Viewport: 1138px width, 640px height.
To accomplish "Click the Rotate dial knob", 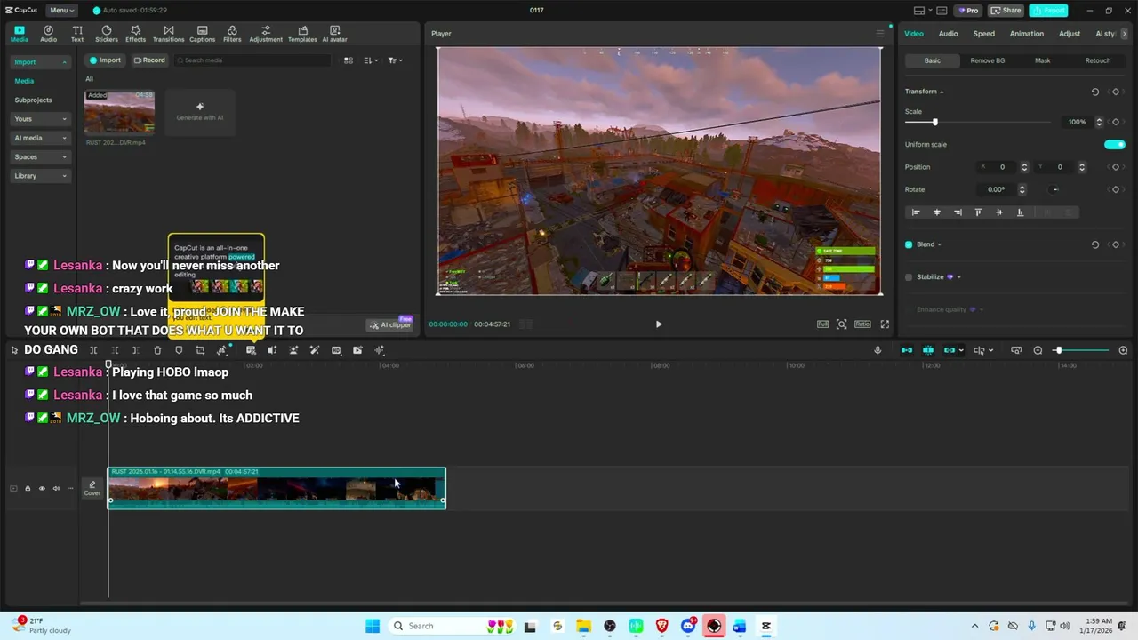I will [x=1055, y=189].
